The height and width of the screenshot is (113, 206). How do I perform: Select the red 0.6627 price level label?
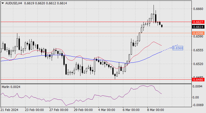198,22
